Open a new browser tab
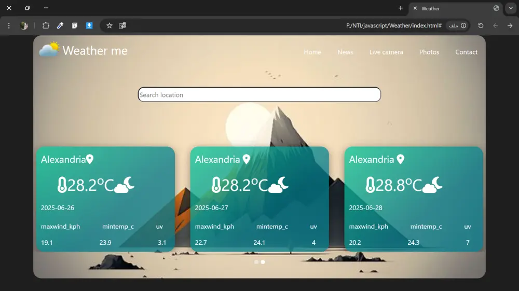This screenshot has height=291, width=519. [401, 8]
